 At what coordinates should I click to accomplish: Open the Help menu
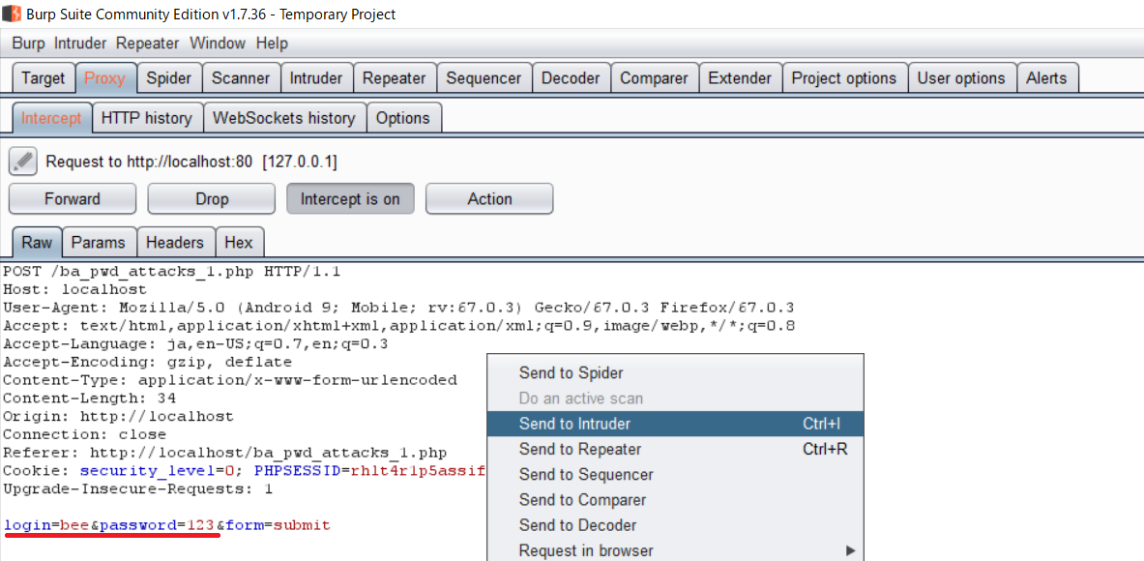click(x=272, y=44)
